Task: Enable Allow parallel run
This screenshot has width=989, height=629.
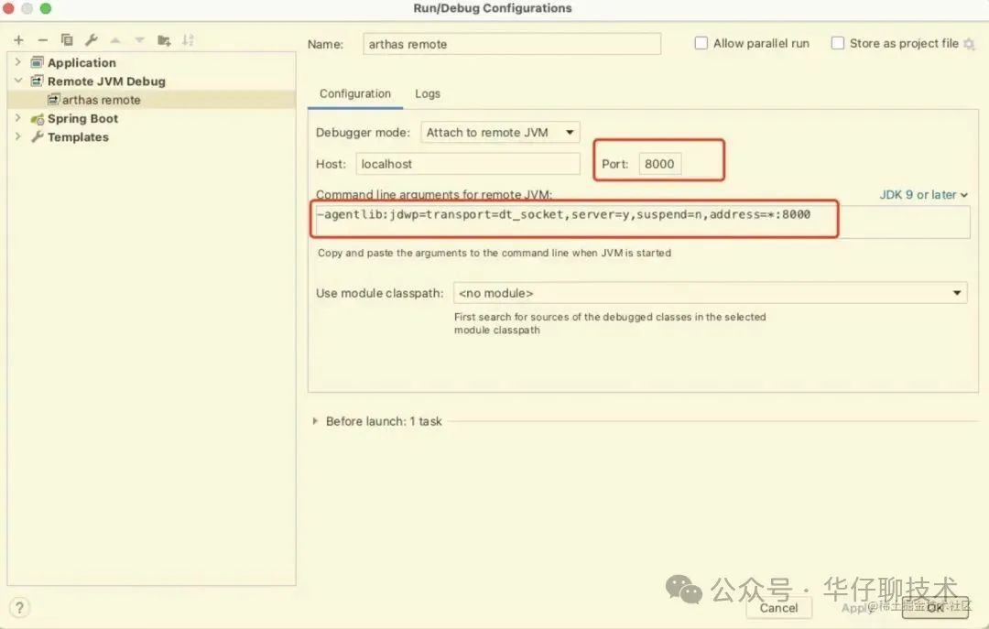Action: 701,42
